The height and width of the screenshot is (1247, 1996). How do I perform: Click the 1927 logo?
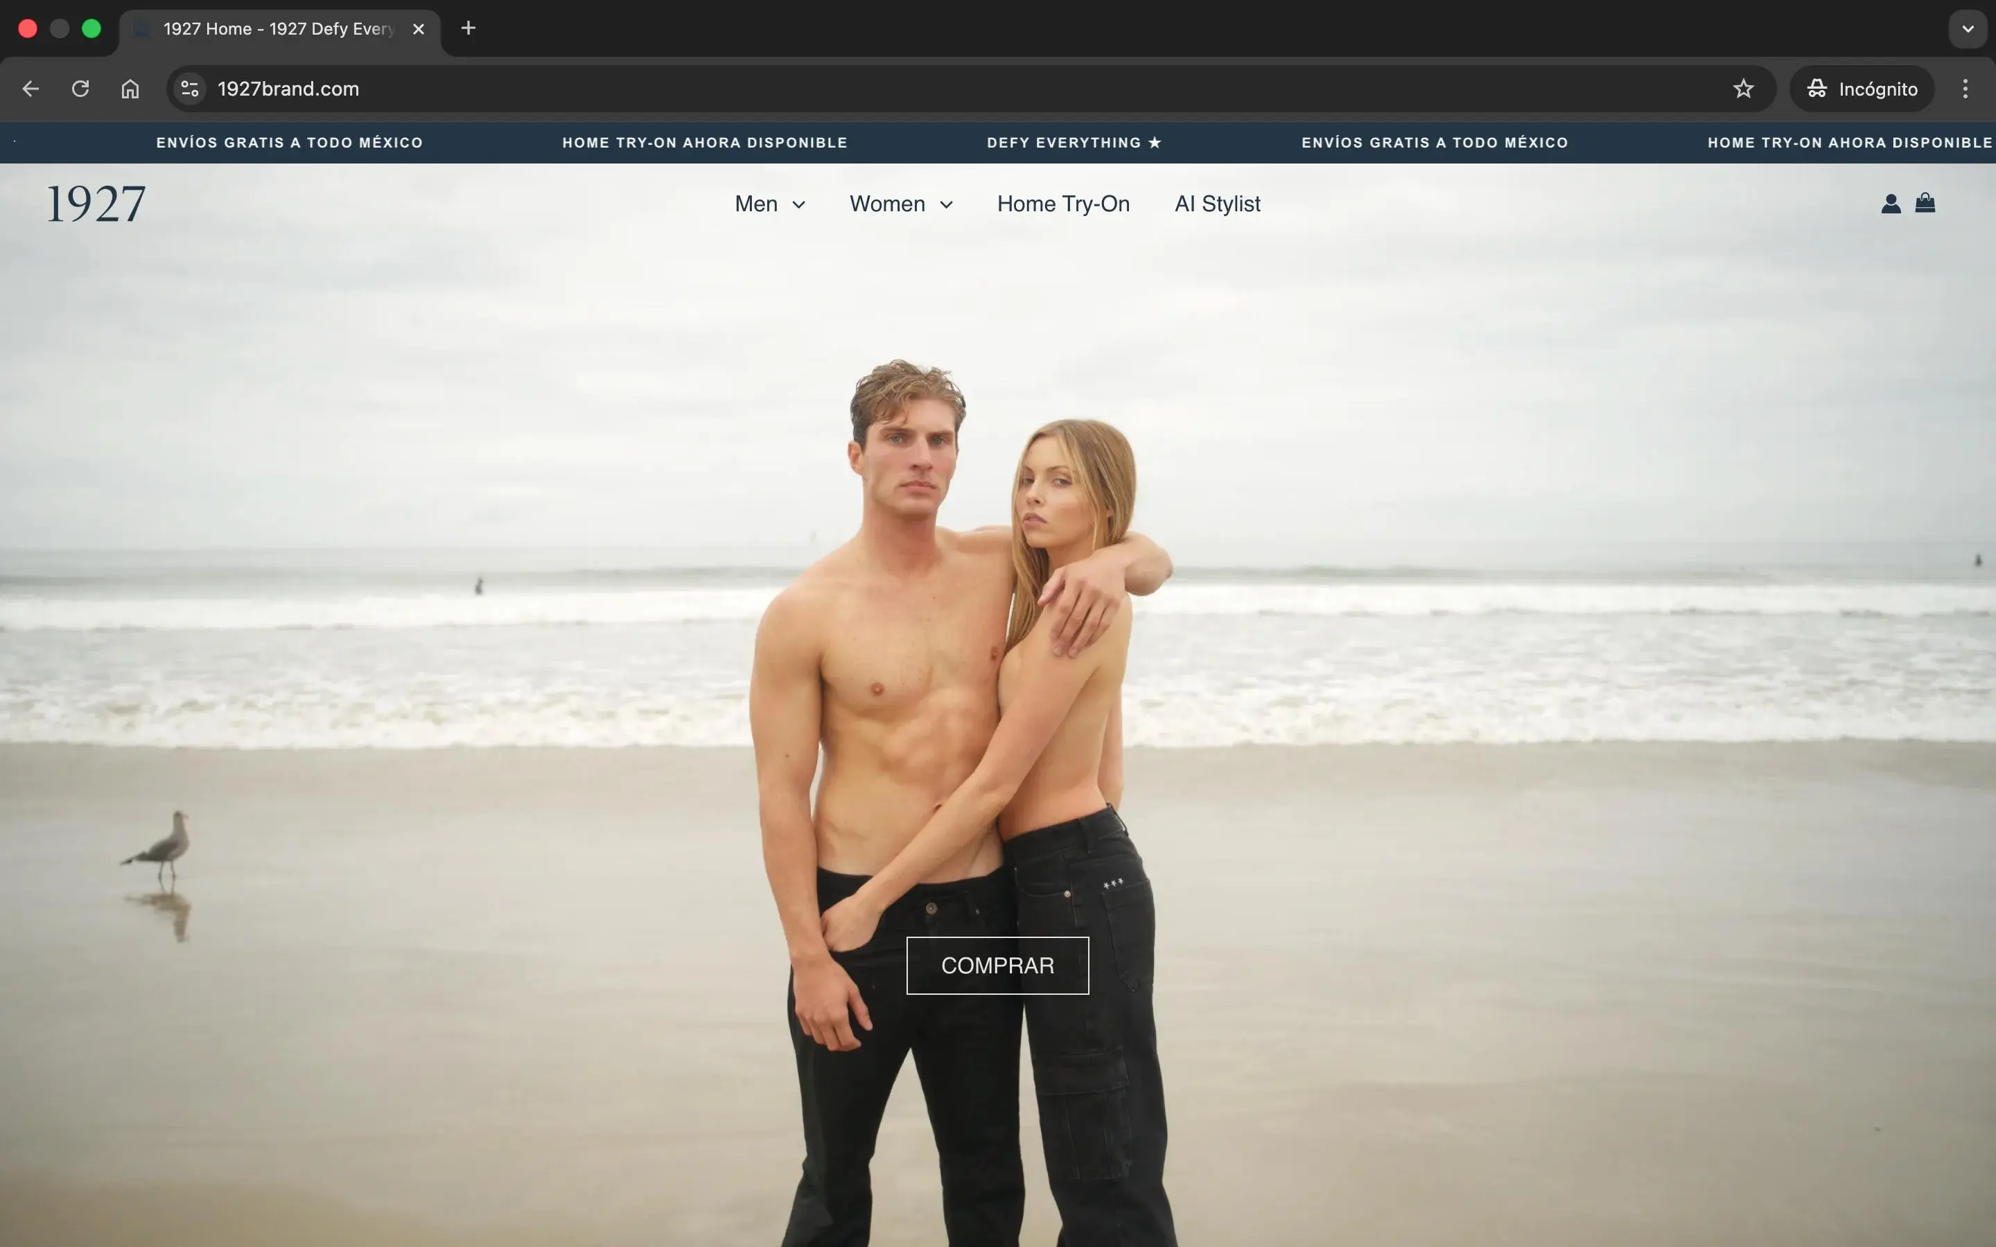pyautogui.click(x=96, y=204)
